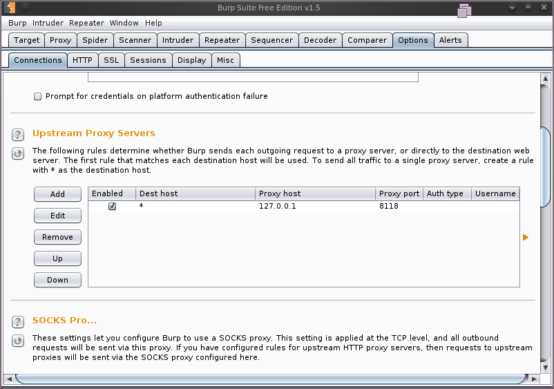Screen dimensions: 554x389
Task: Click the truncated SOCKS Pro... heading
Action: [64, 321]
